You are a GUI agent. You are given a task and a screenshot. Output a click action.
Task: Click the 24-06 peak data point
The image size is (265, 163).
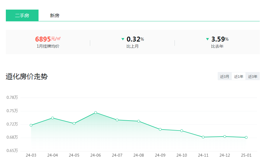point(95,112)
